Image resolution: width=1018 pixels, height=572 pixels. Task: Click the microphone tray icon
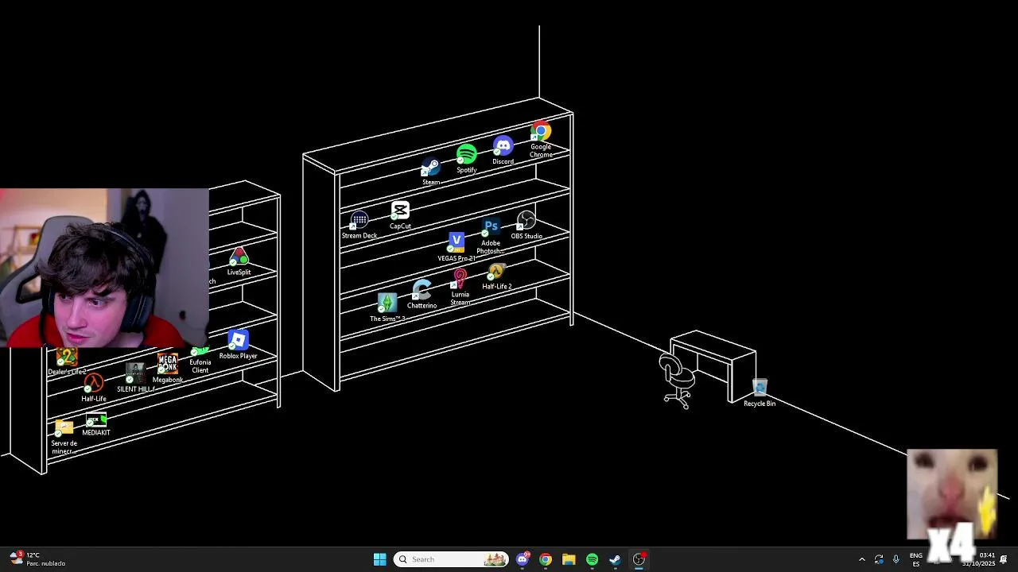coord(896,559)
